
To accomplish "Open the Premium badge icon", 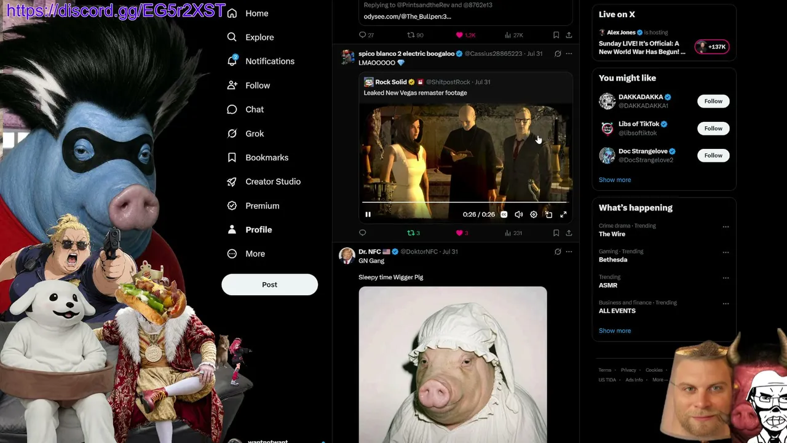I will tap(232, 206).
